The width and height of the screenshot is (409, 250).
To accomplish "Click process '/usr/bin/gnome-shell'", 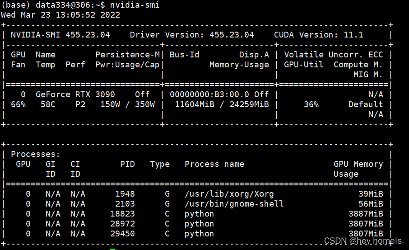I will pyautogui.click(x=234, y=204).
